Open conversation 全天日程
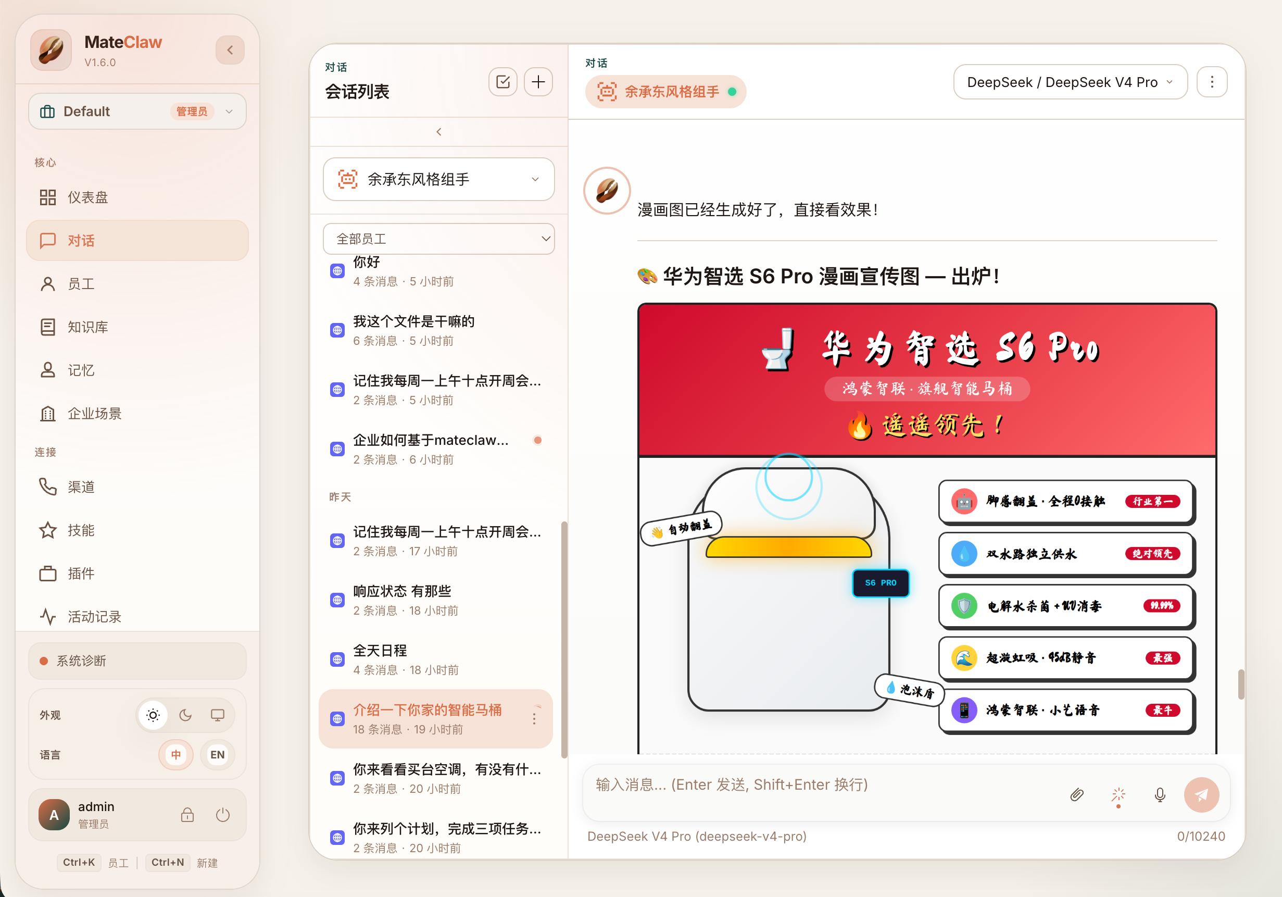1282x897 pixels. coord(436,659)
